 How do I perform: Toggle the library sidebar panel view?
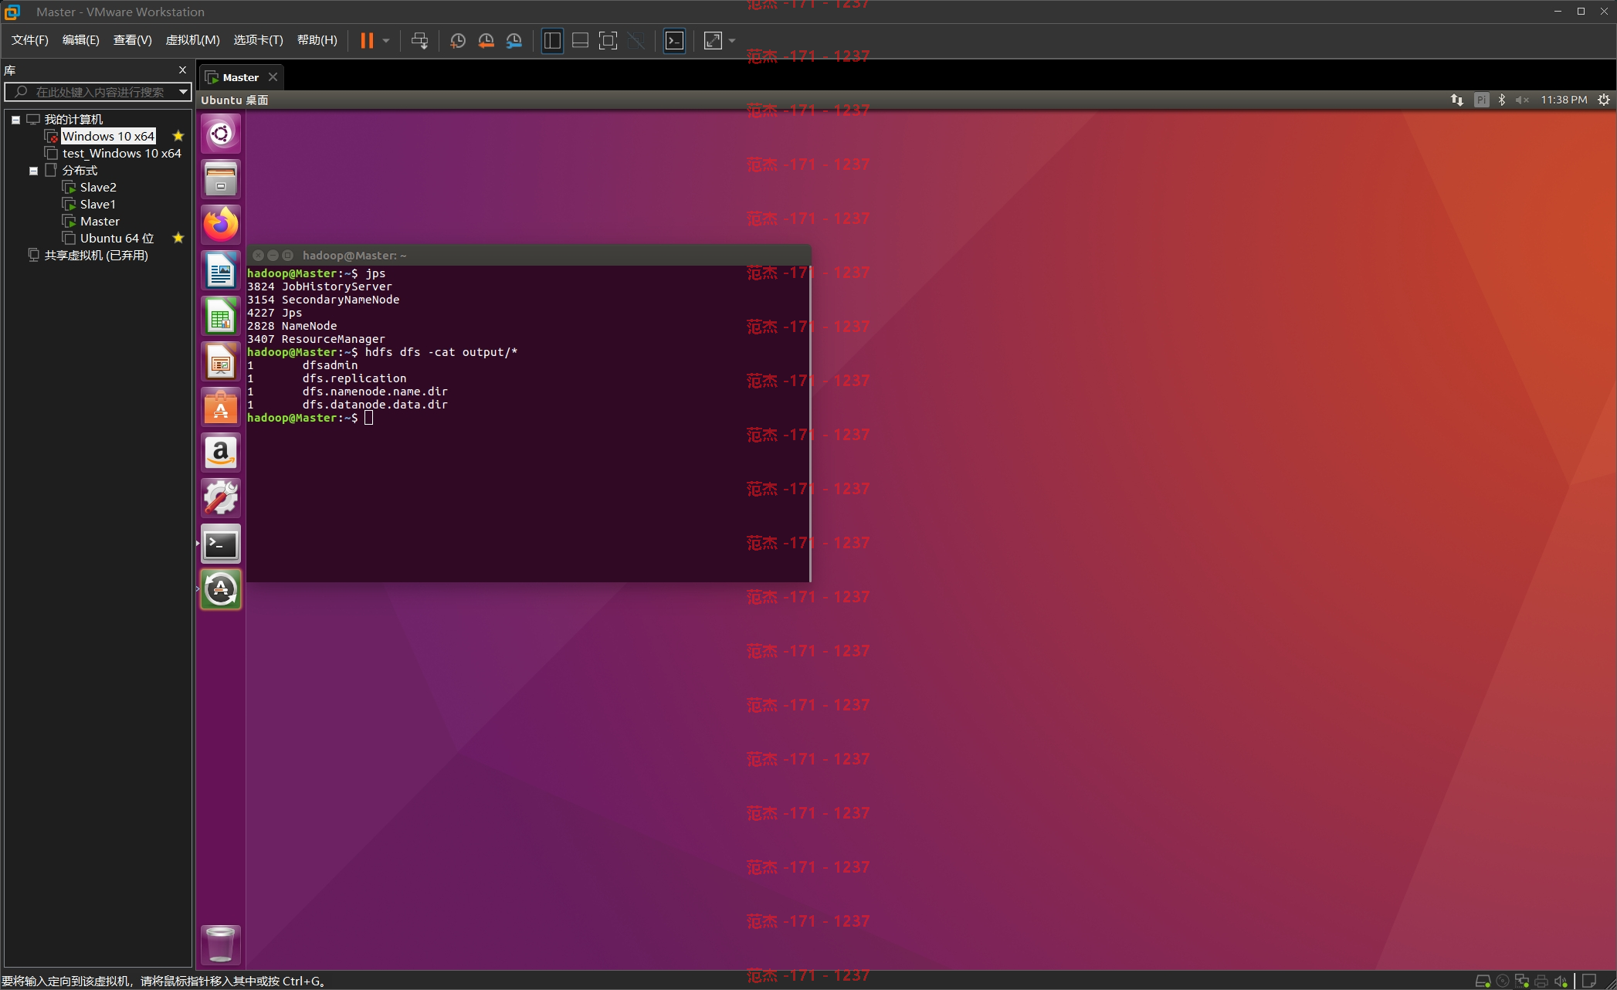pyautogui.click(x=552, y=40)
